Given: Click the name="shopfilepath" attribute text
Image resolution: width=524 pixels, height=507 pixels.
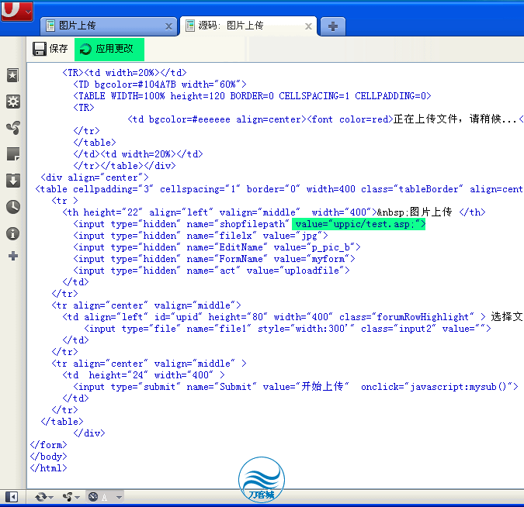Looking at the screenshot, I should tap(238, 224).
